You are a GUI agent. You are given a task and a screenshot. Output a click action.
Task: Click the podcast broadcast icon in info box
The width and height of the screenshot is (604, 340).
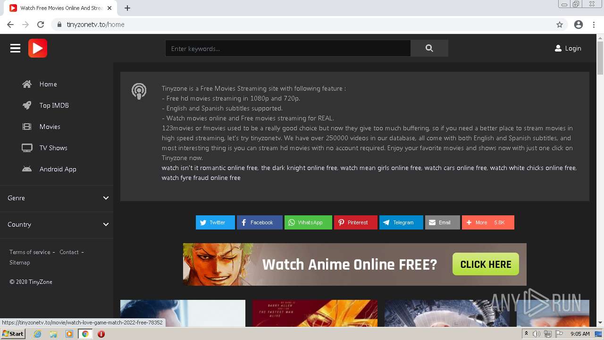(x=139, y=91)
